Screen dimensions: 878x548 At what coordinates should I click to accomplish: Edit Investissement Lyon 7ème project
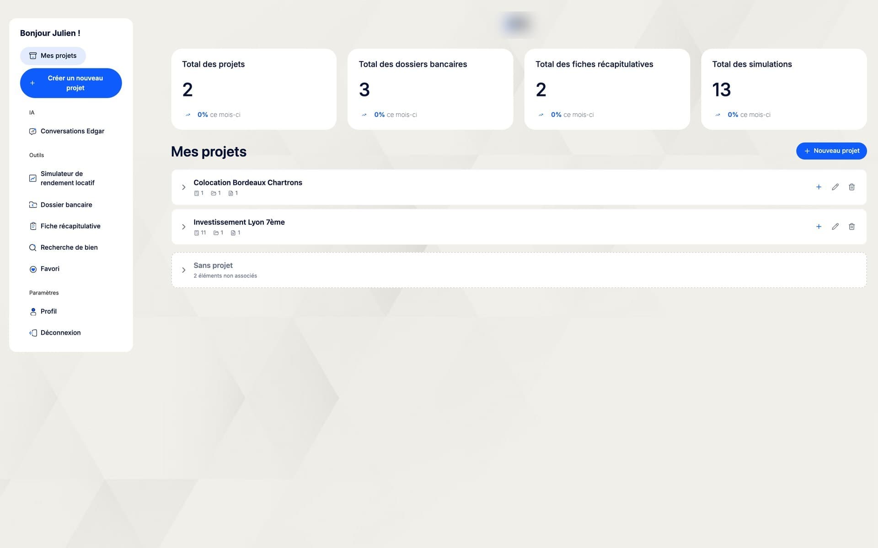click(x=835, y=227)
